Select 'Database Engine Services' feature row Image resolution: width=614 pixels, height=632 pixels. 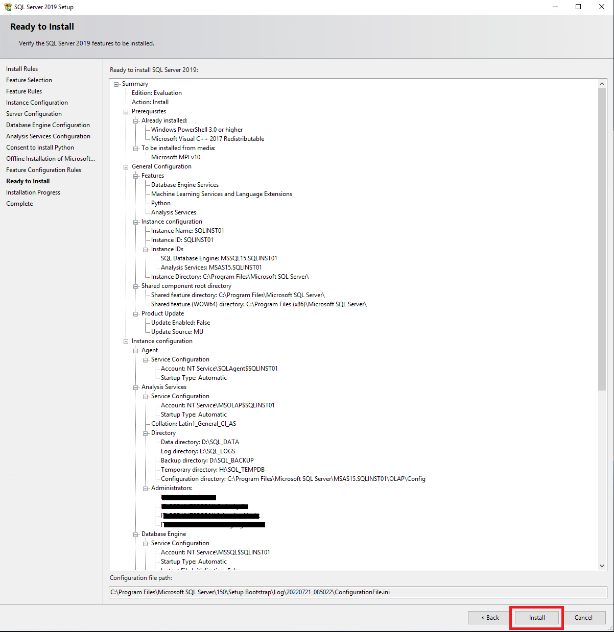pyautogui.click(x=185, y=185)
